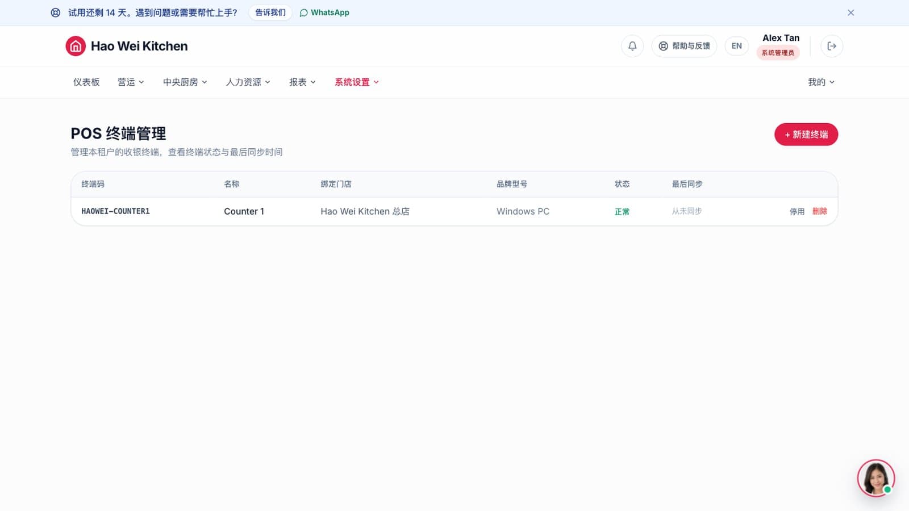Go to 仪表板 dashboard

click(86, 82)
